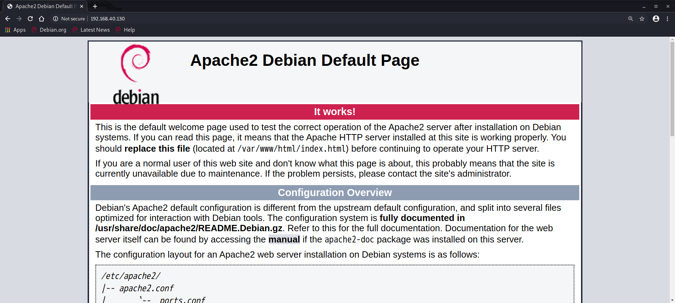Select the Apache2 Debian Default Page tab

45,6
